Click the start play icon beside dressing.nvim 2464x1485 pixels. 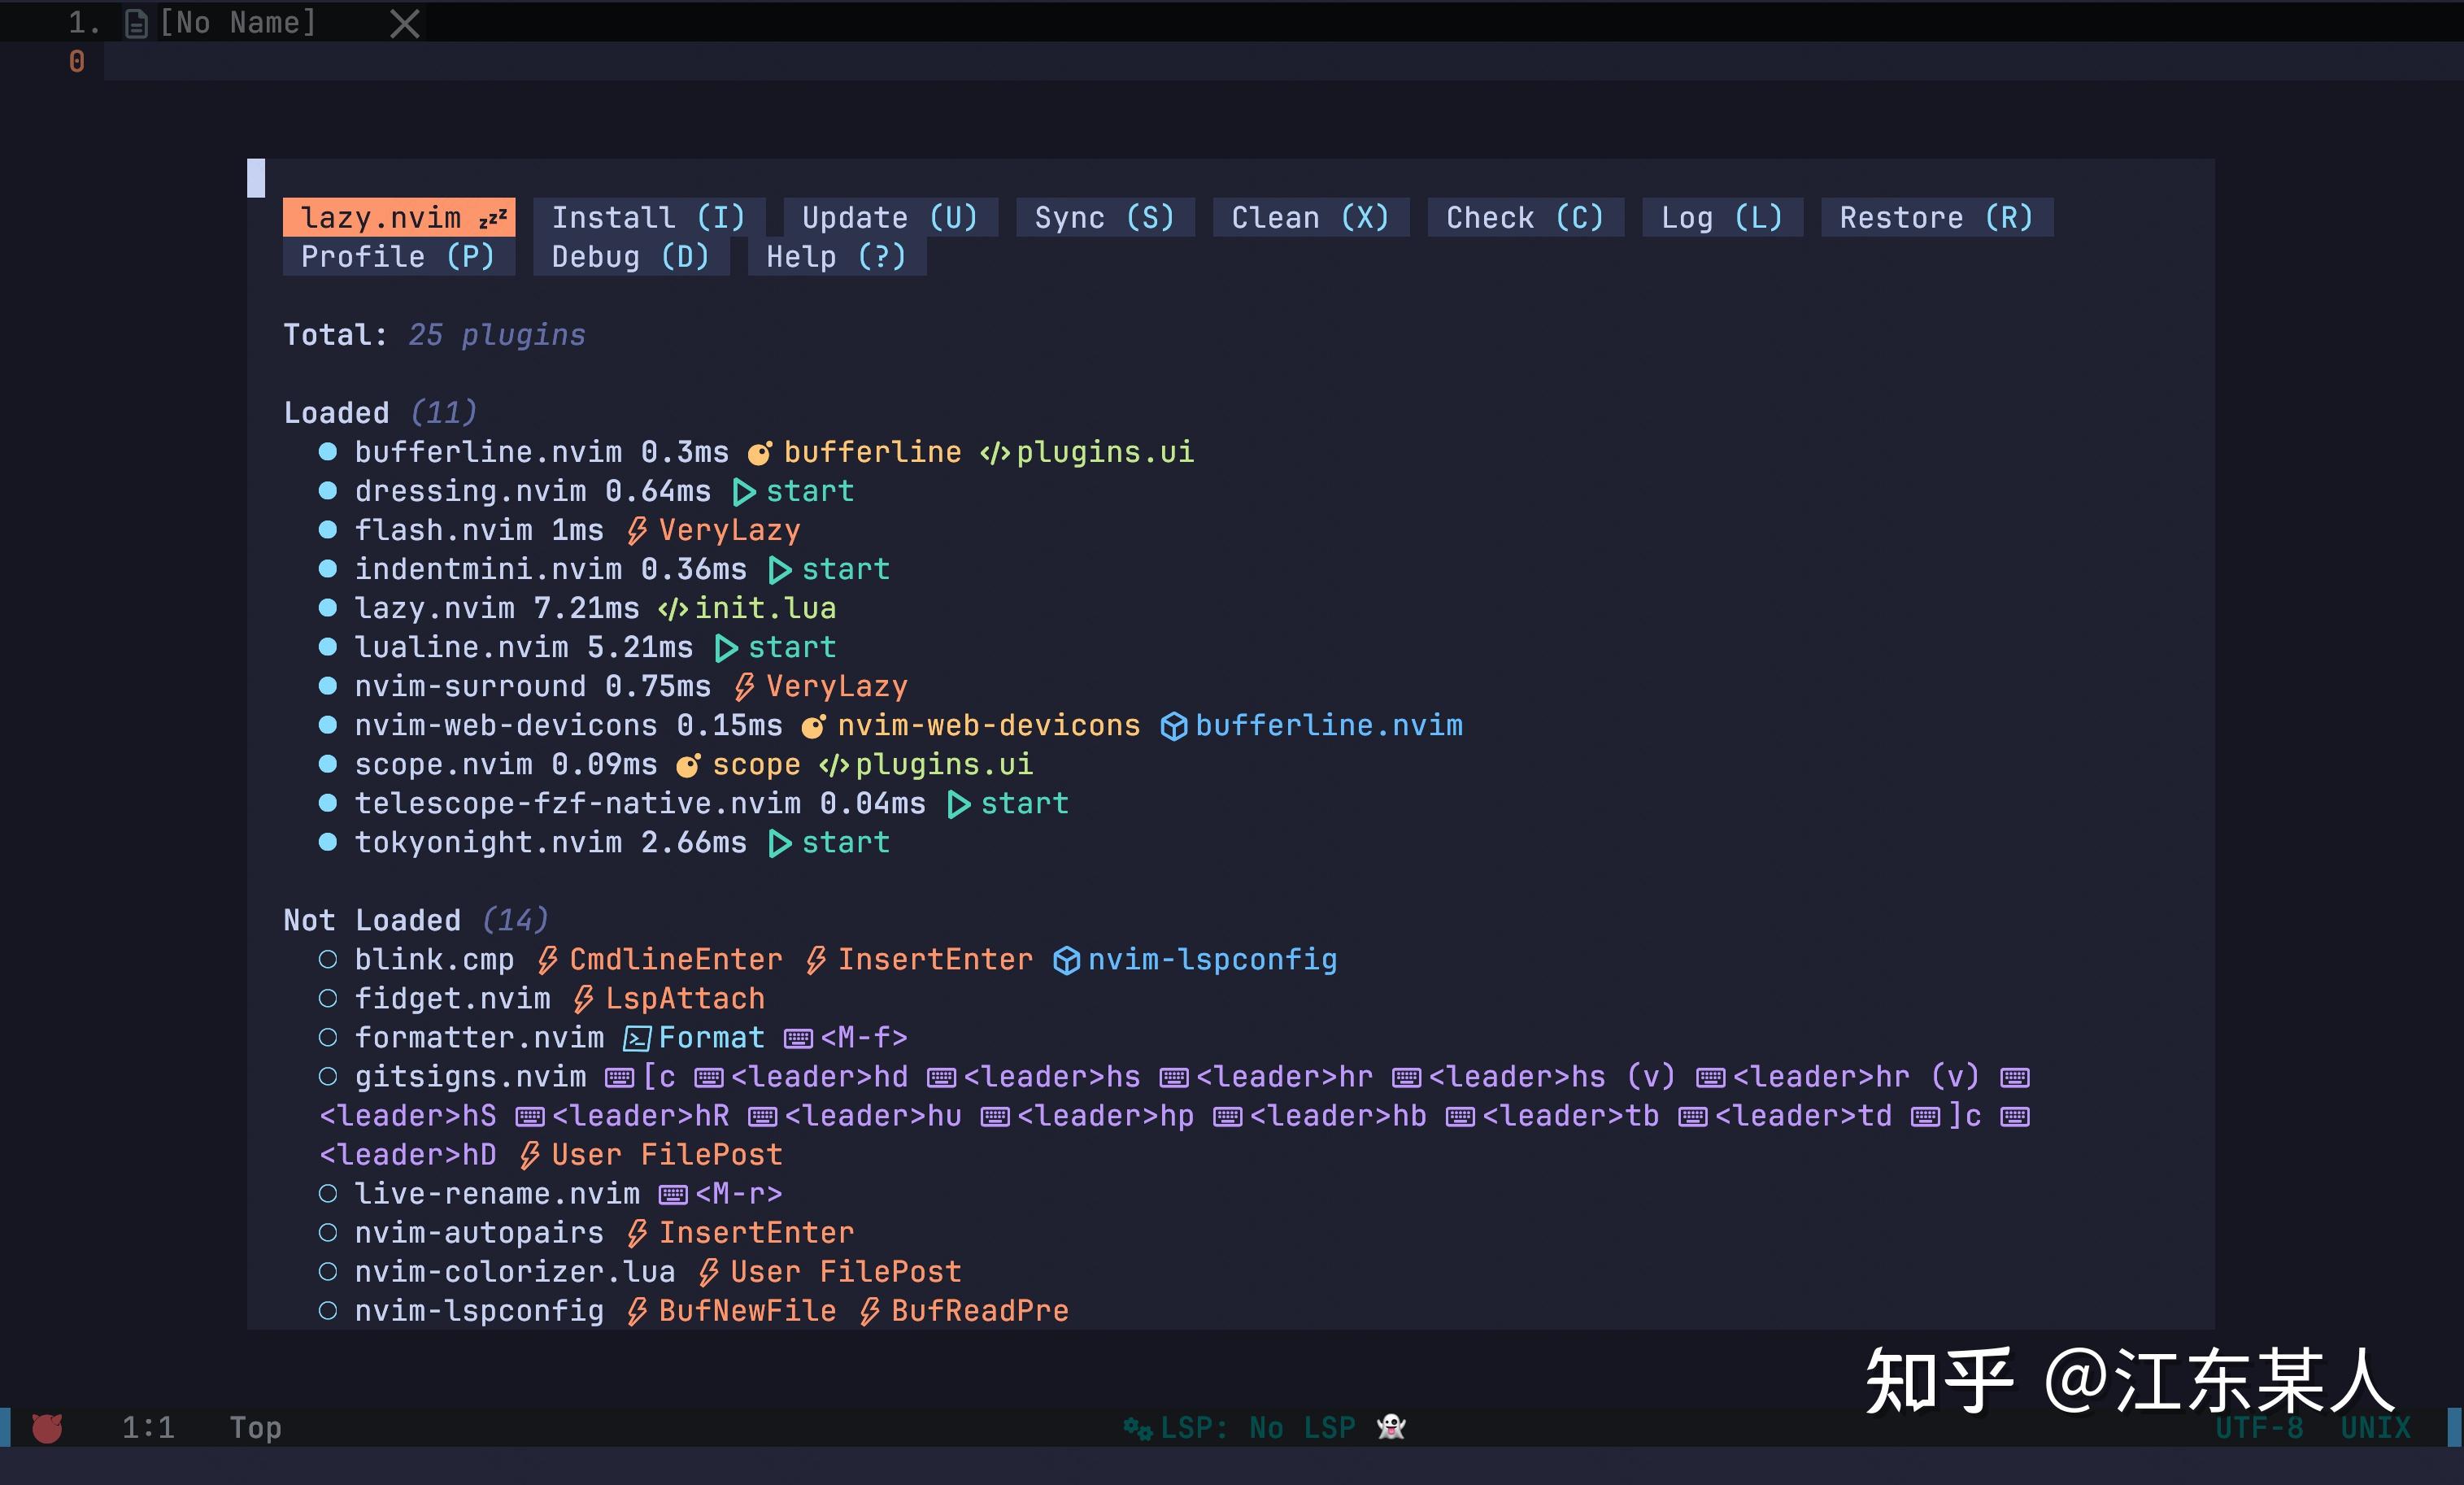pos(744,491)
